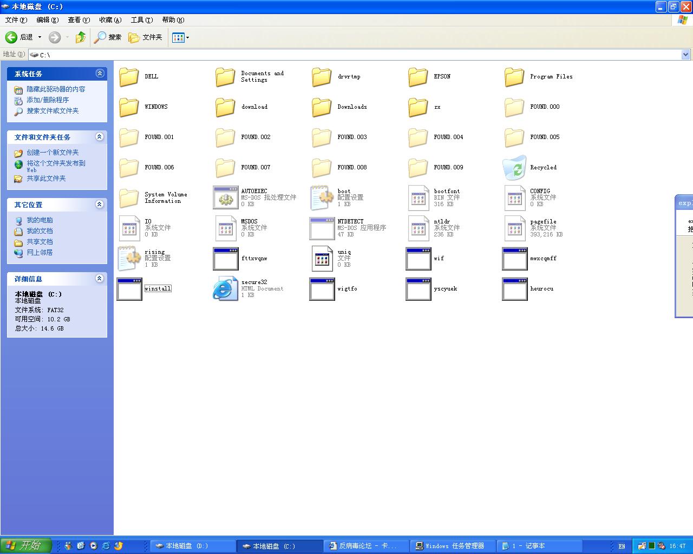Select the FOUND.000 folder icon
693x554 pixels.
[514, 107]
